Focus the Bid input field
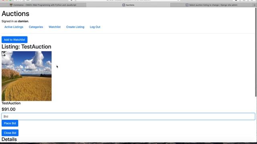This screenshot has width=257, height=144. 128,116
